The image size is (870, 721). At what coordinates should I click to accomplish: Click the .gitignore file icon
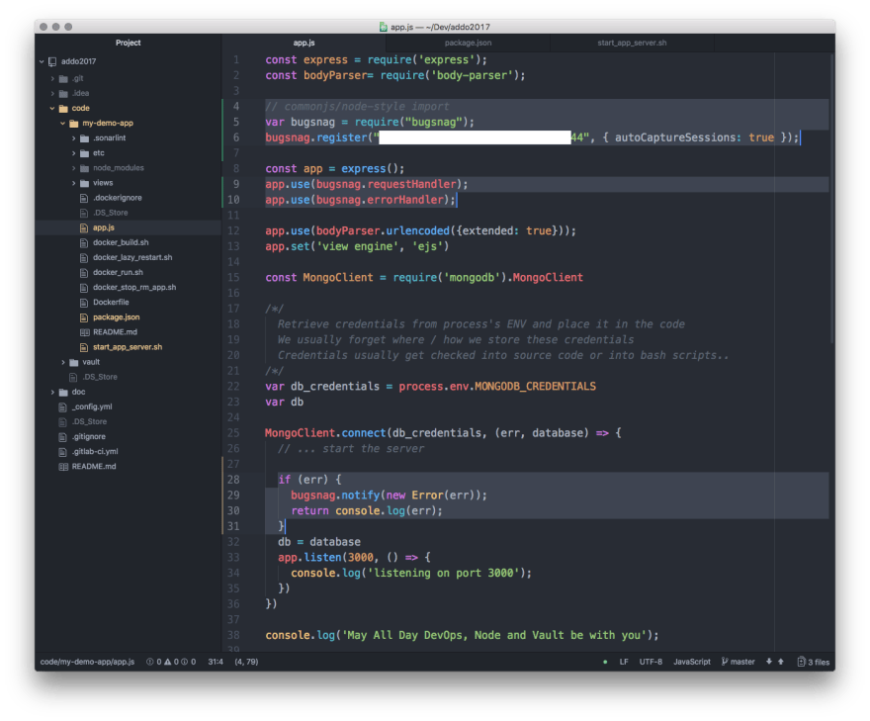click(x=62, y=437)
